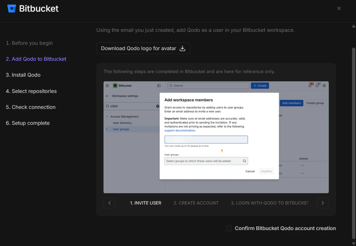Open the support documentation link
The width and height of the screenshot is (356, 246).
tap(179, 130)
